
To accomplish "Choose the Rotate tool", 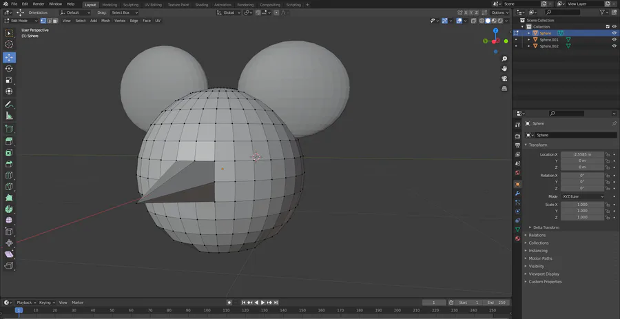I will click(9, 68).
